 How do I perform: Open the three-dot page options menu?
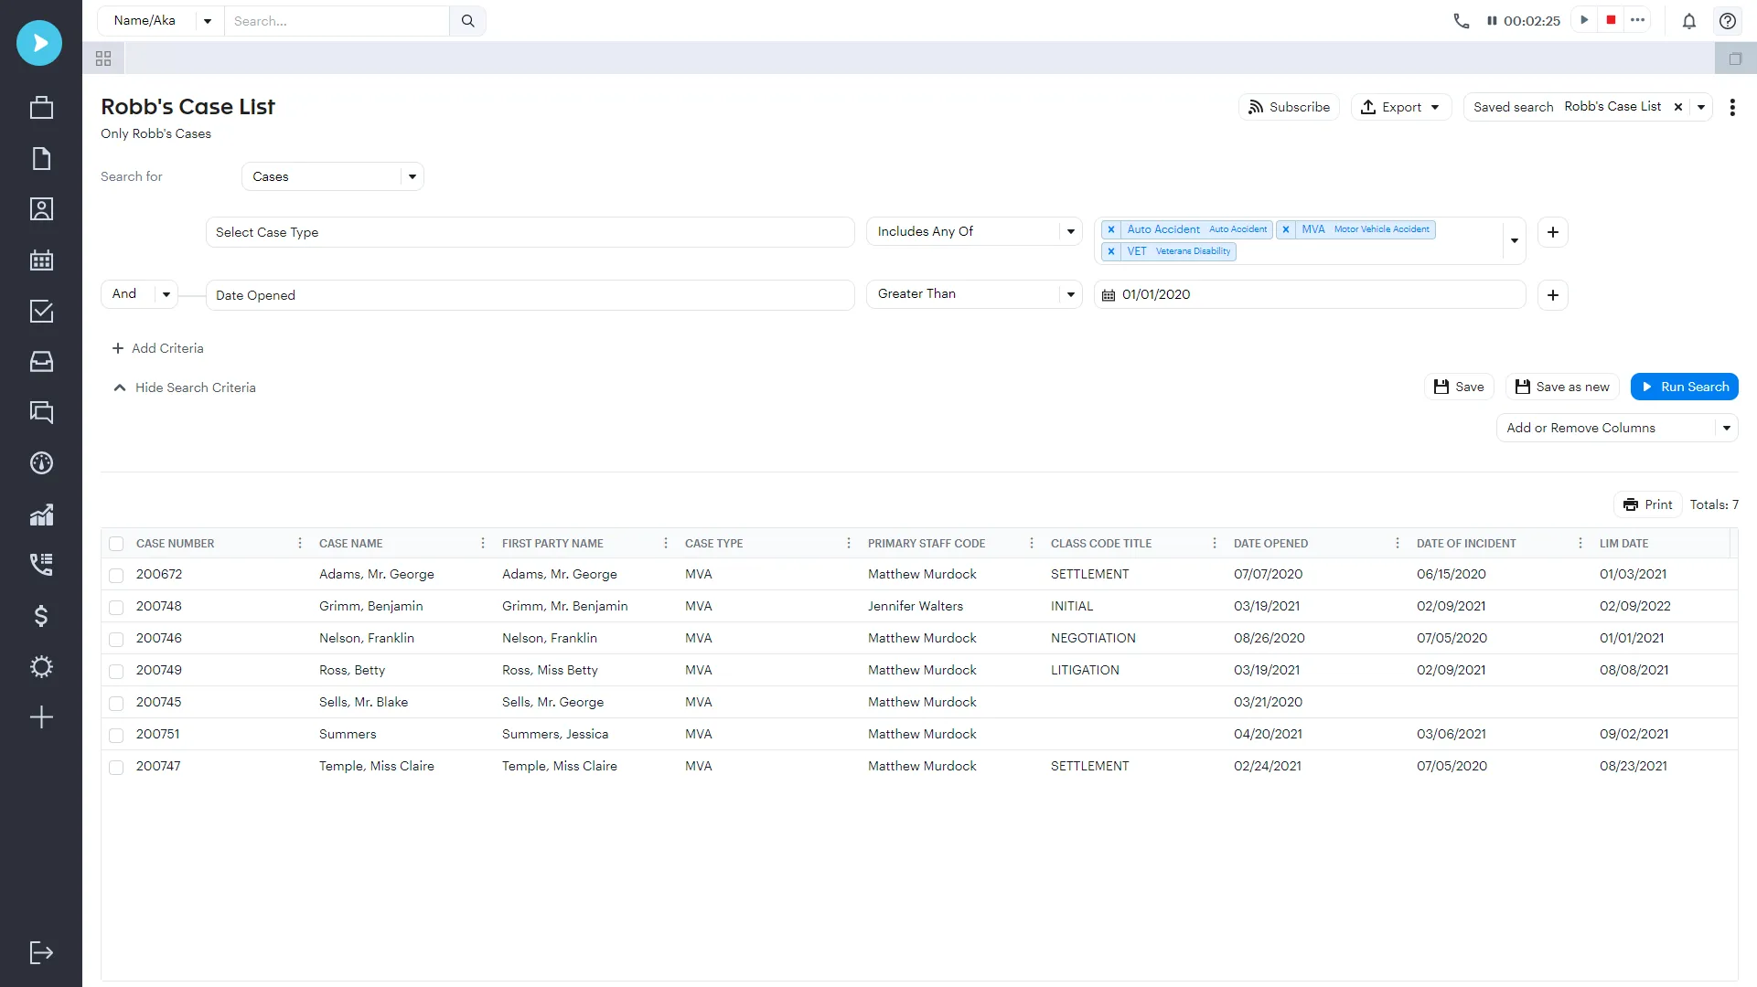click(x=1732, y=107)
